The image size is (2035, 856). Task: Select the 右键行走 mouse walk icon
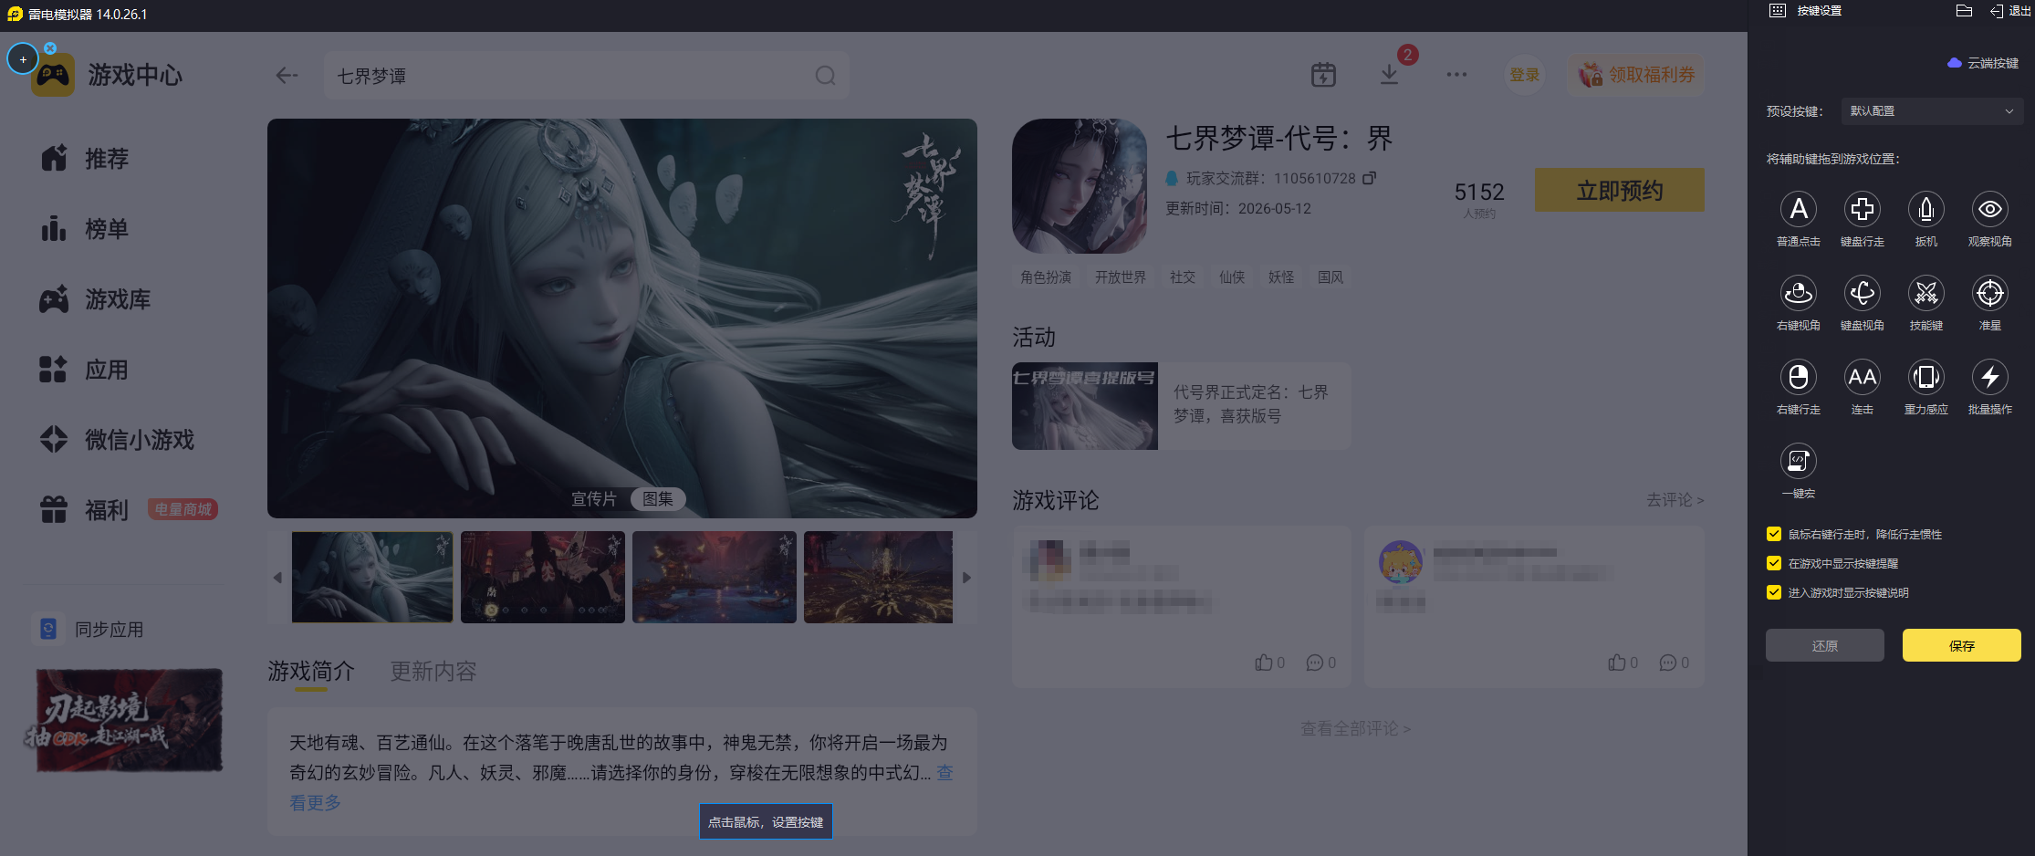1798,377
